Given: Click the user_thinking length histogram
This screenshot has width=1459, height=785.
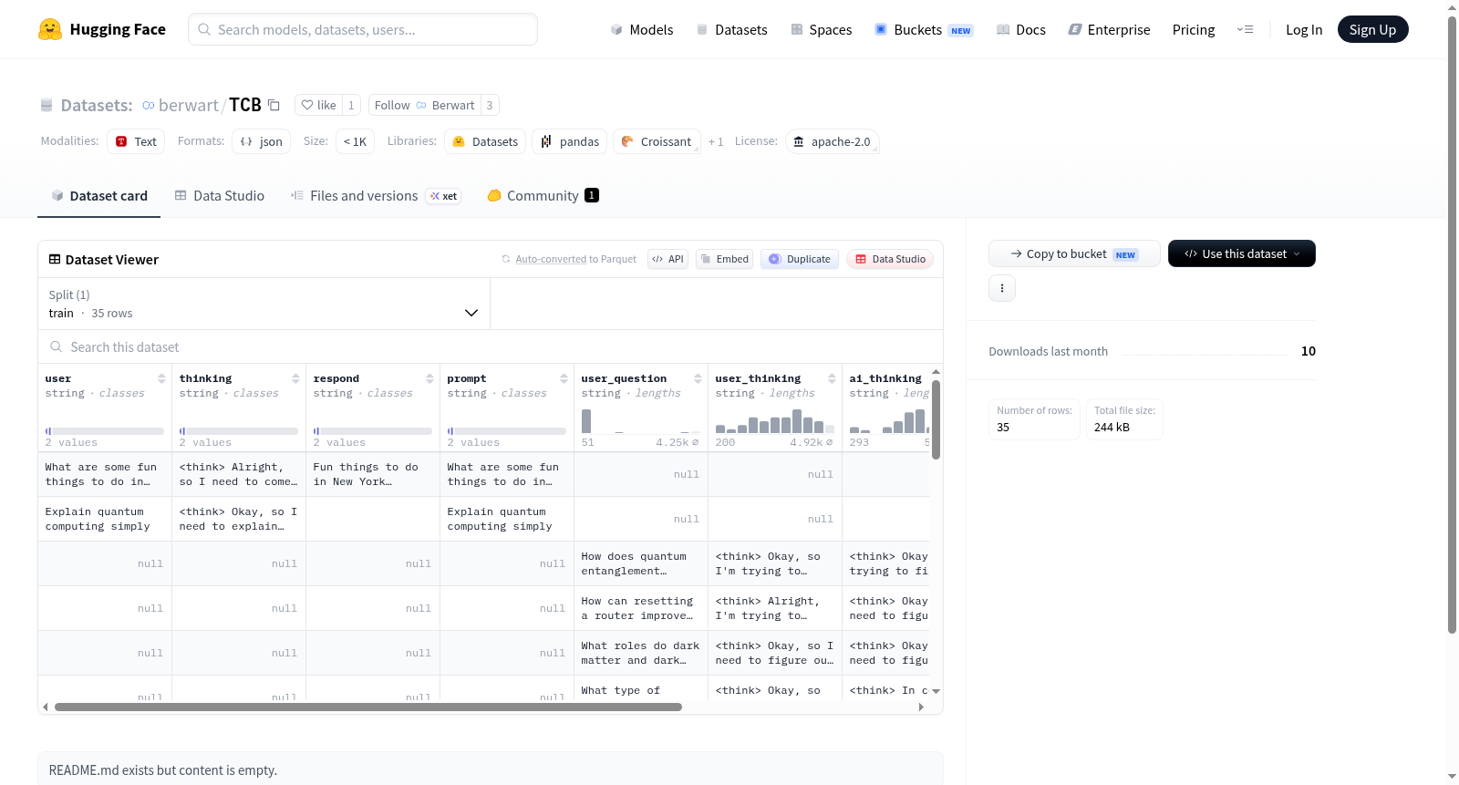Looking at the screenshot, I should point(774,420).
